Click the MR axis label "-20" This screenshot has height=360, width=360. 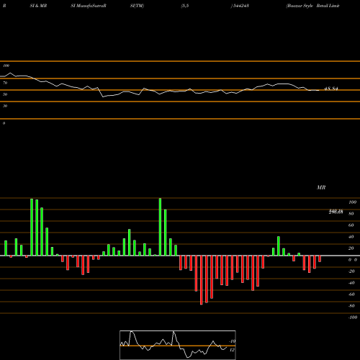[351, 271]
